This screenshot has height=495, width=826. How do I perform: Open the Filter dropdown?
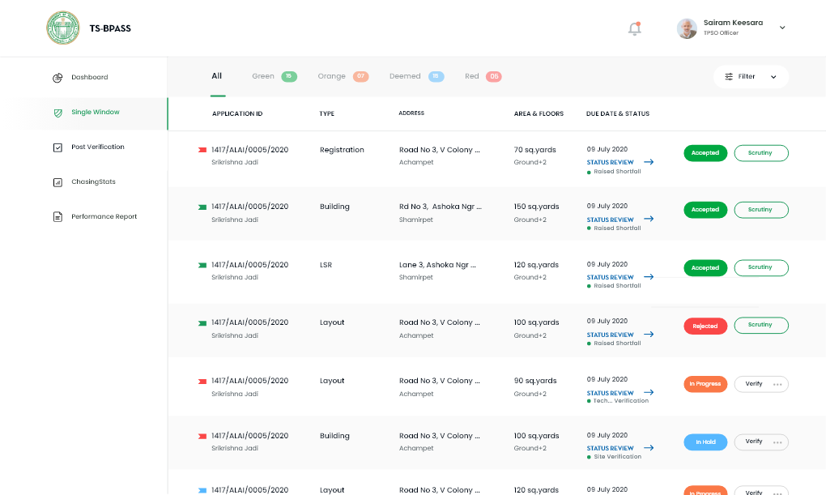tap(751, 77)
